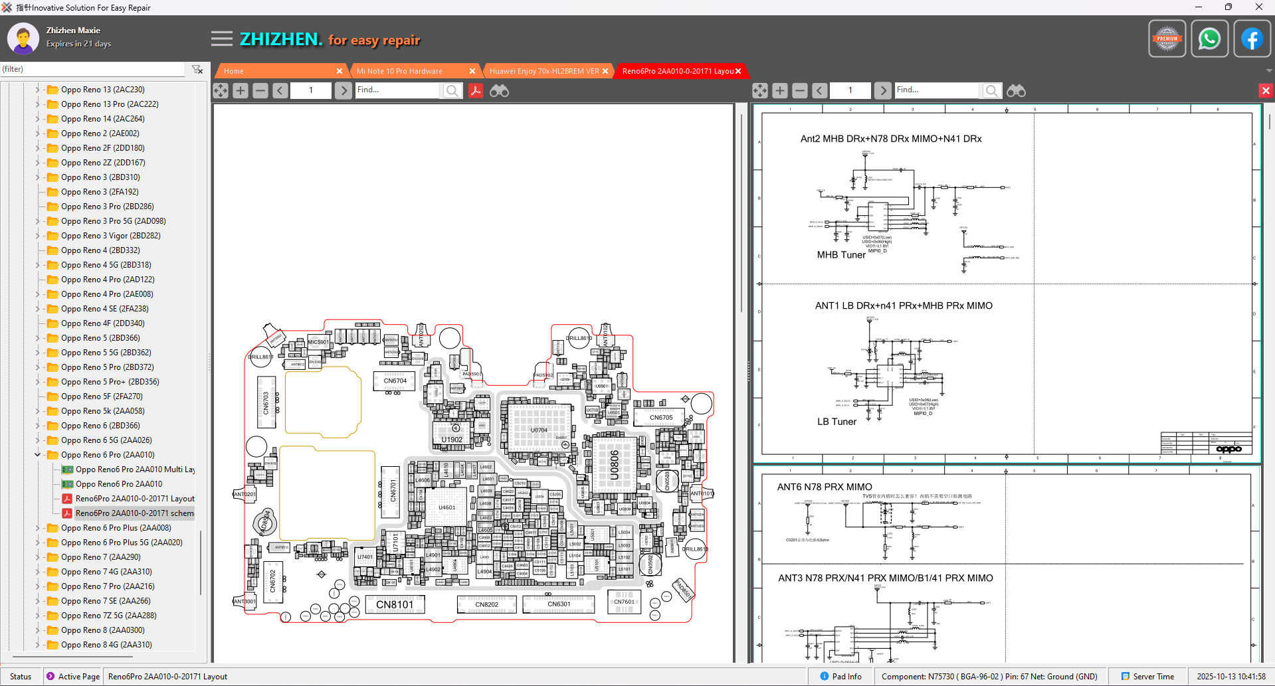Click the Find field in layout viewer
Screen dimensions: 1275x686
(397, 90)
